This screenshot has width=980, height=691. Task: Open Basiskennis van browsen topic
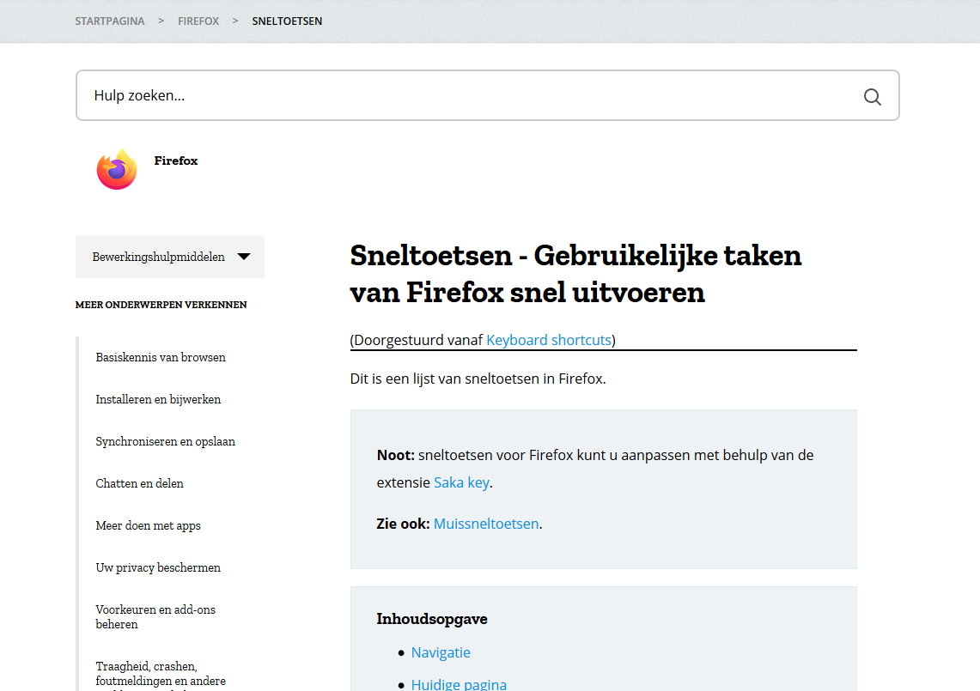click(x=161, y=357)
